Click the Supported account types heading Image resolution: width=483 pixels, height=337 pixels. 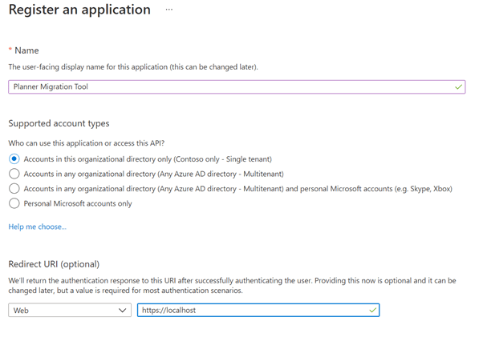click(59, 123)
